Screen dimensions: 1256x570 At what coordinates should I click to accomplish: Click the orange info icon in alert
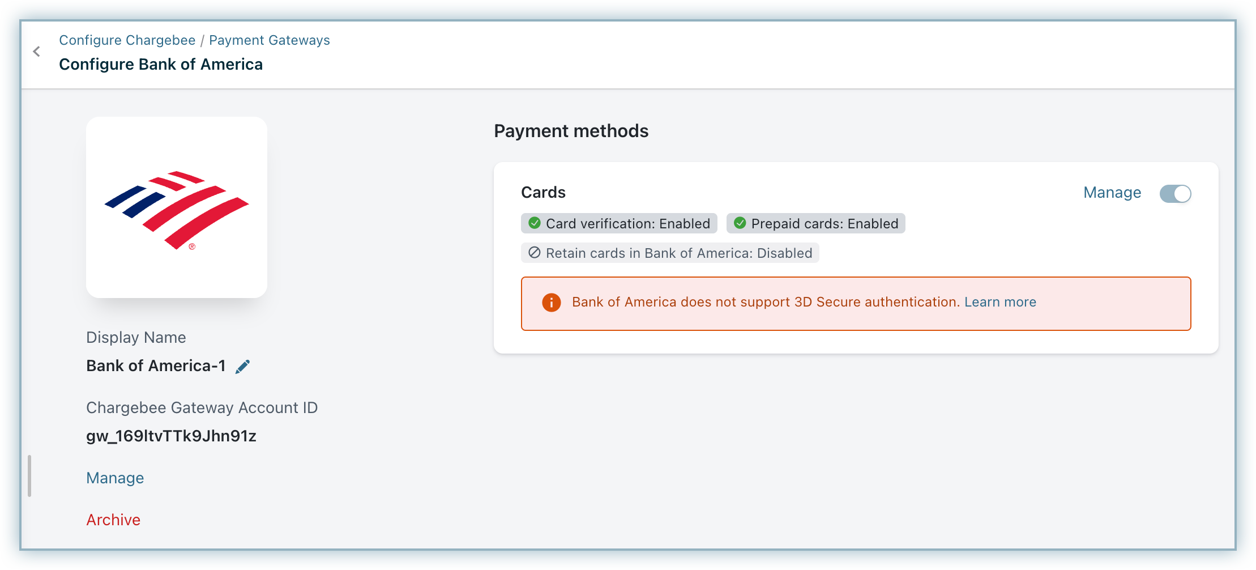(x=551, y=303)
